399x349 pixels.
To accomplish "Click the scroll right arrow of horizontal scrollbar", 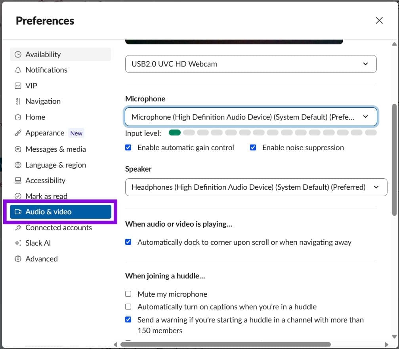I will point(387,344).
